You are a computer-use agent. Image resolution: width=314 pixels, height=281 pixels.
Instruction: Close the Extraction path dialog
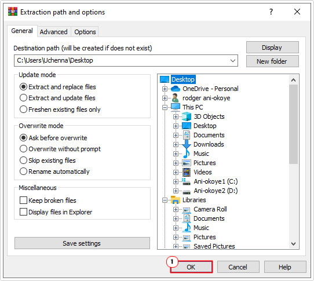pyautogui.click(x=297, y=12)
